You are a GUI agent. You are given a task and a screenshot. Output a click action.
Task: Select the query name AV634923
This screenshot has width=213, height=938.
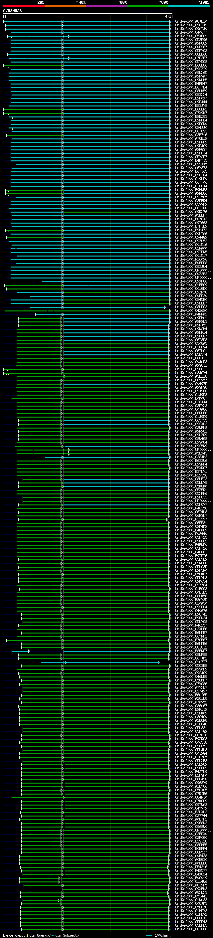click(x=12, y=11)
